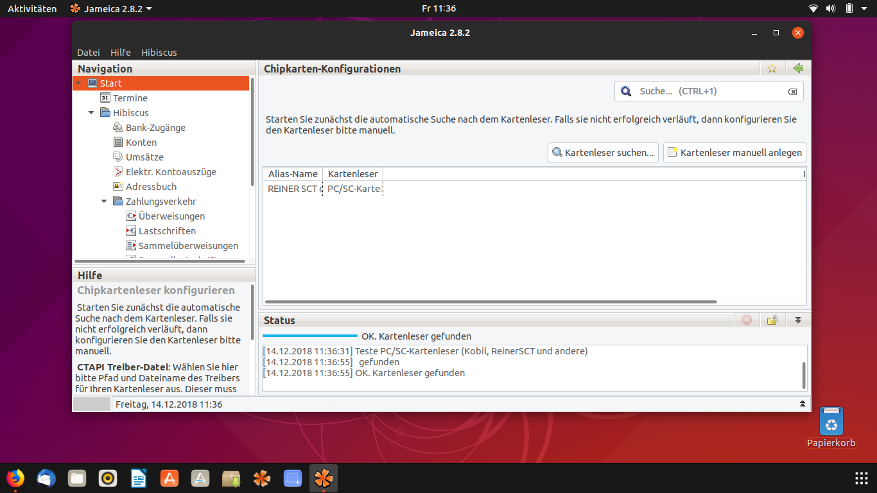Click the Zahlungsverkehr folder icon
Screen dimensions: 877x493
[x=118, y=202]
